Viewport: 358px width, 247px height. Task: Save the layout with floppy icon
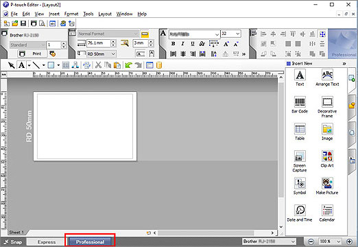tap(23, 23)
